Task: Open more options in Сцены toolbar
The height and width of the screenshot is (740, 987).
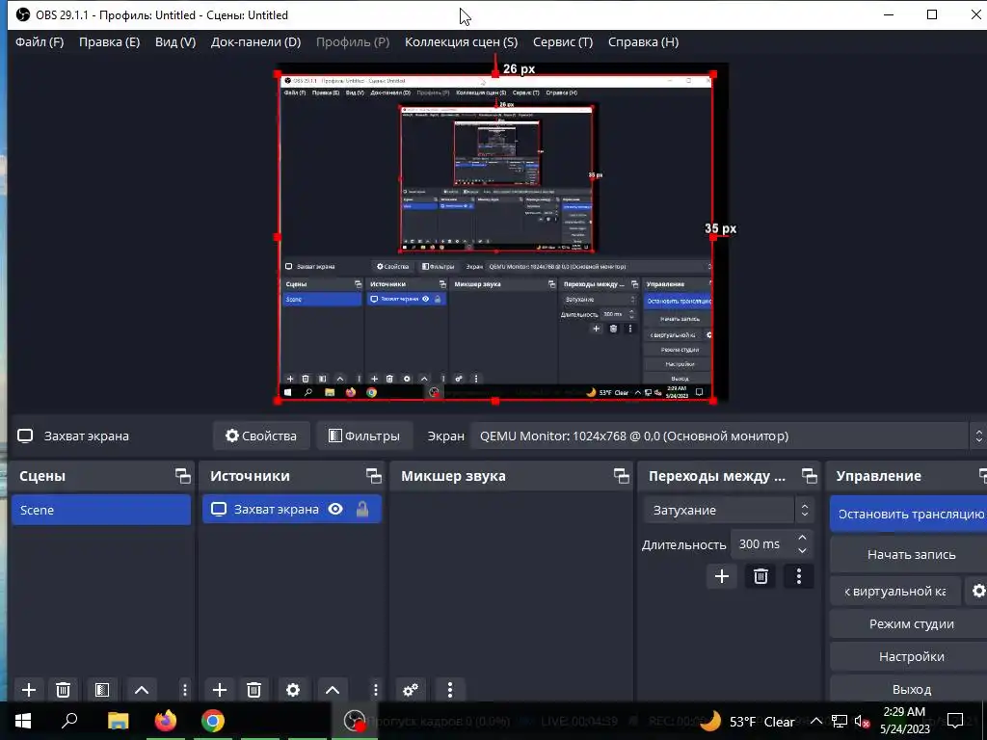Action: click(x=184, y=690)
